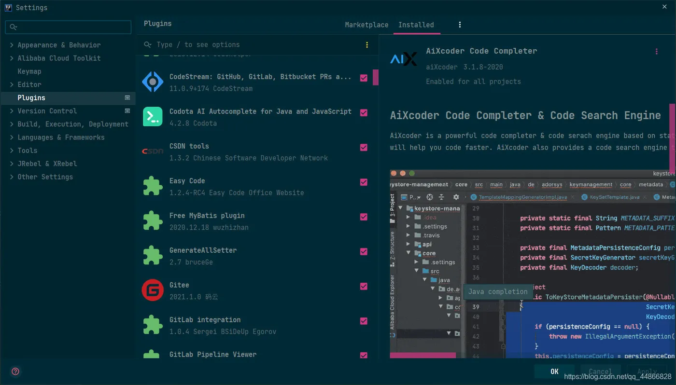The height and width of the screenshot is (385, 676).
Task: Select the "Free MyBatis plugin" name
Action: point(207,216)
